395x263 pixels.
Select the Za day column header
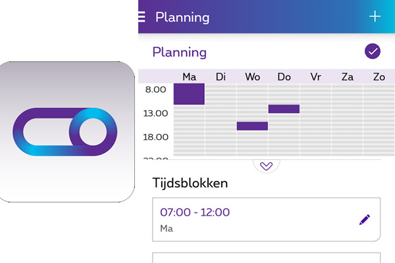pyautogui.click(x=347, y=77)
